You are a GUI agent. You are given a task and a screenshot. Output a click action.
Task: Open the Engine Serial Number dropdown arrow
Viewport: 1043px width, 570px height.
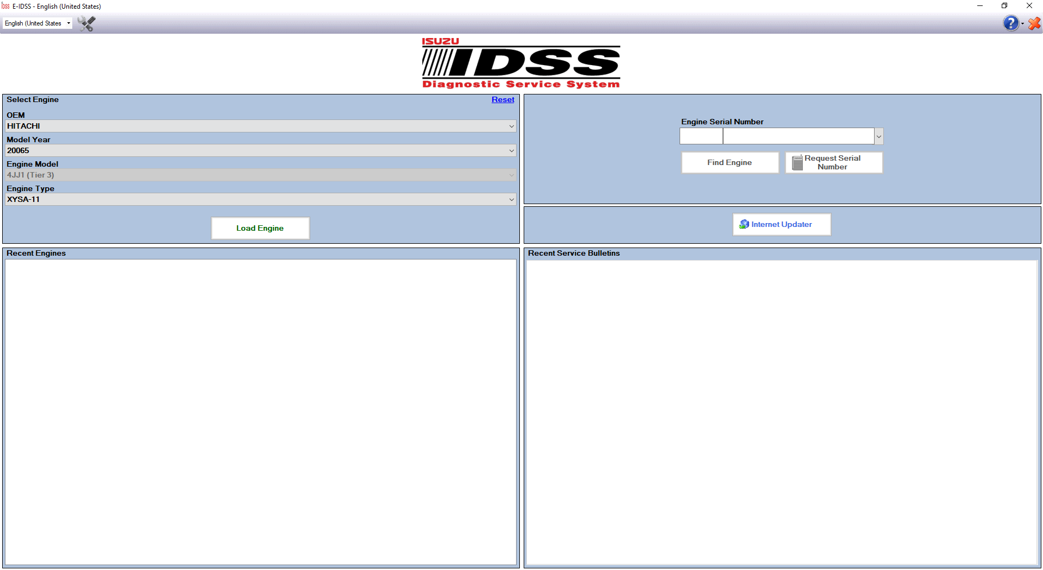(x=878, y=136)
